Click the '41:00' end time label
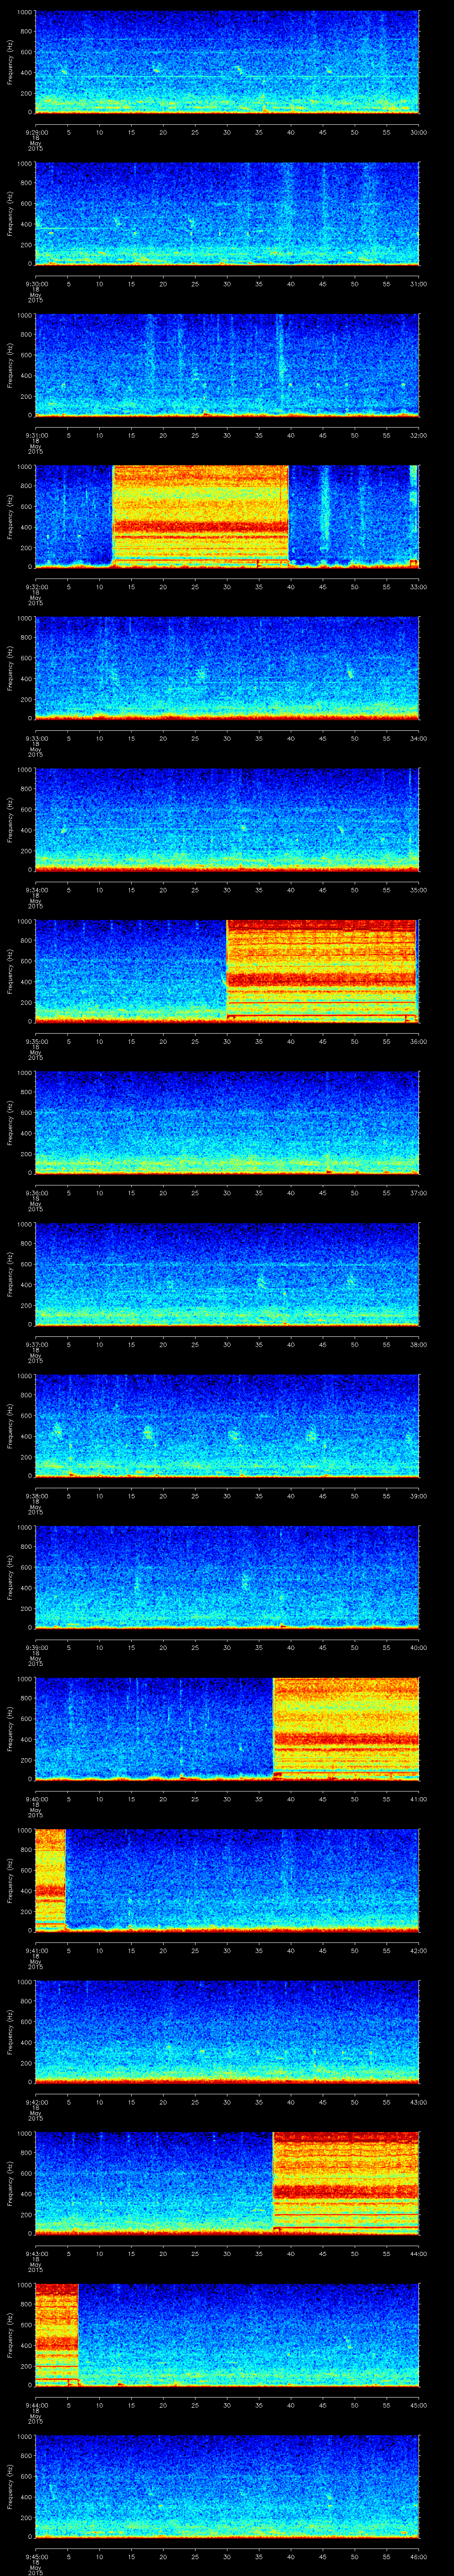 419,1799
